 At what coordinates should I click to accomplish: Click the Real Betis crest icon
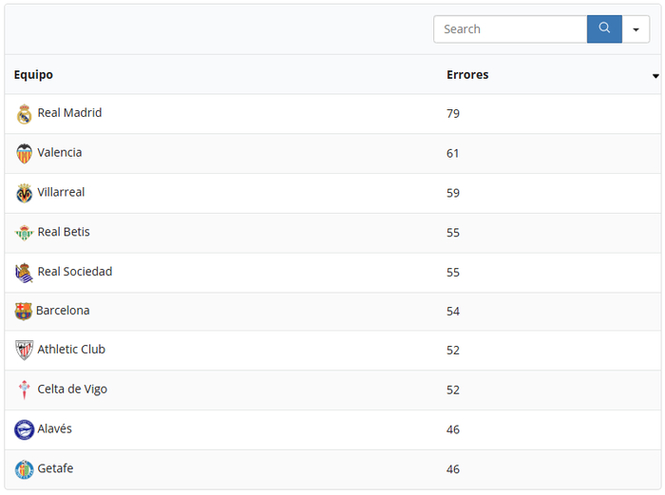[x=25, y=233]
